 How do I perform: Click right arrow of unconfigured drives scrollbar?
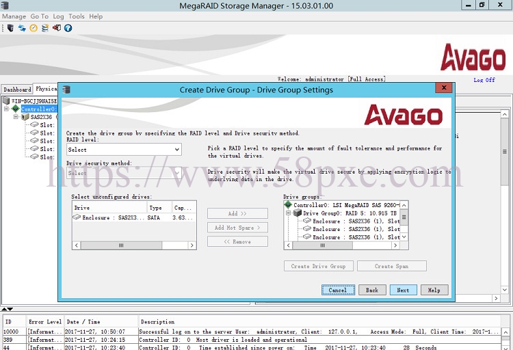point(192,245)
